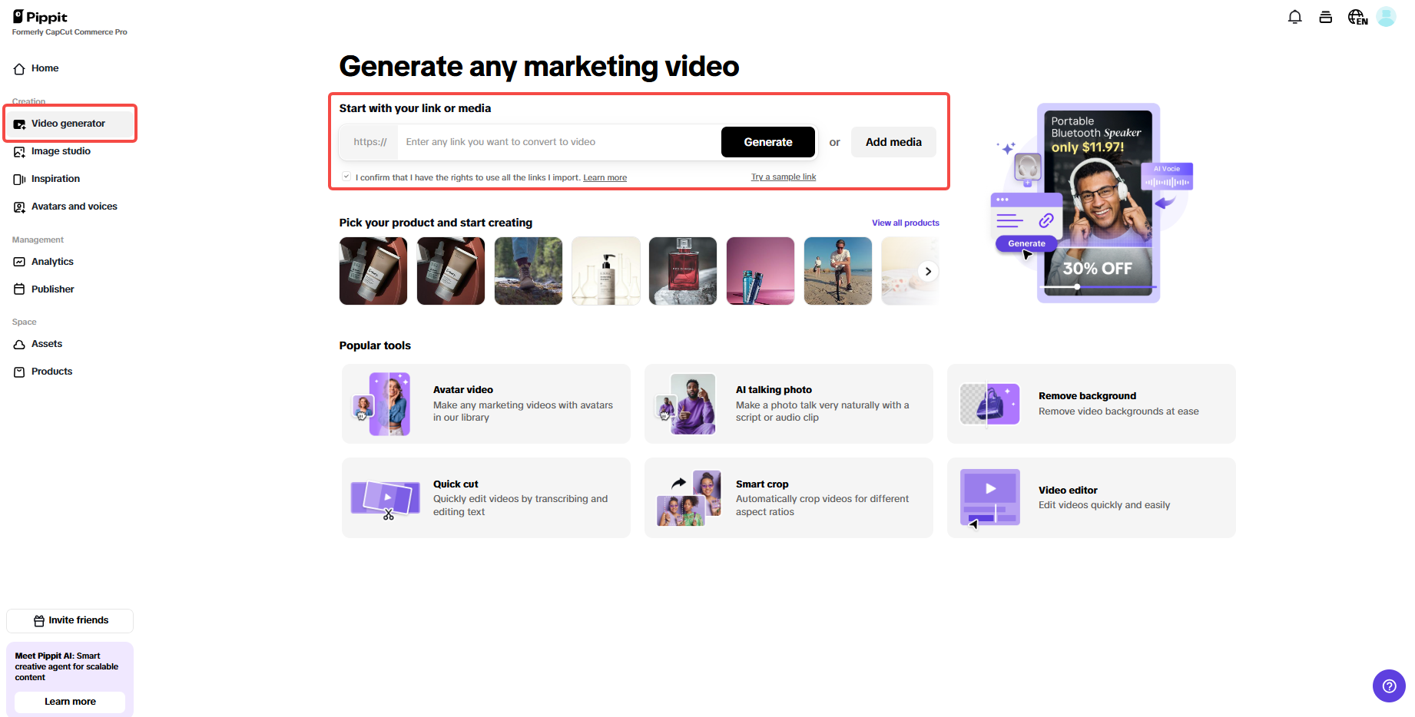The image size is (1415, 717).
Task: Open Assets in the Space section
Action: 47,344
